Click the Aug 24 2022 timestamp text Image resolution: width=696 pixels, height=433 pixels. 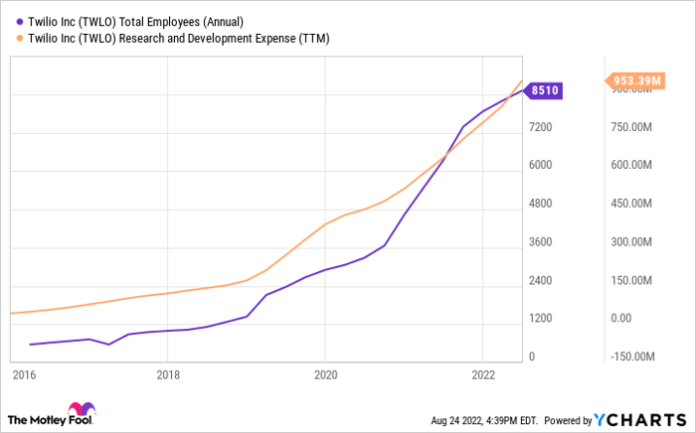[484, 420]
